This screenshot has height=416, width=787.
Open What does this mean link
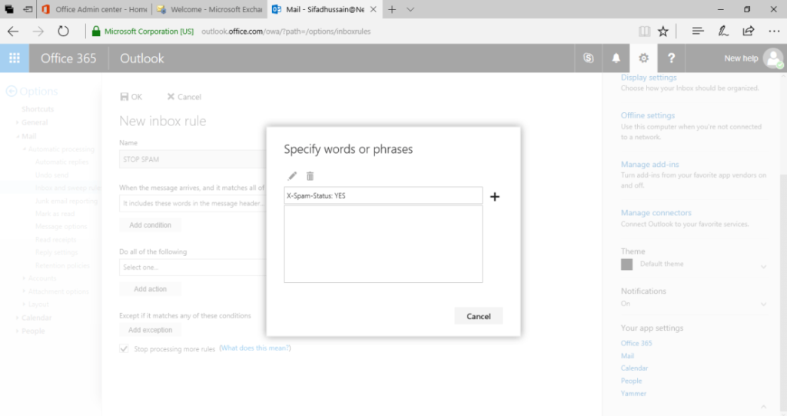point(255,348)
